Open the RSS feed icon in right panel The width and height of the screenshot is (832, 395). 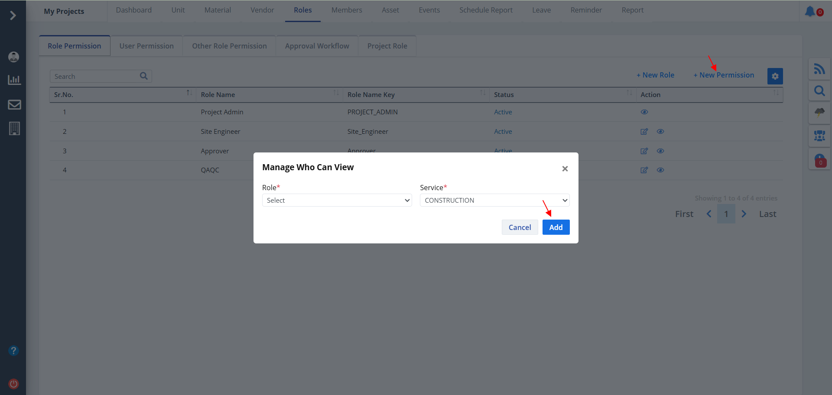coord(819,69)
